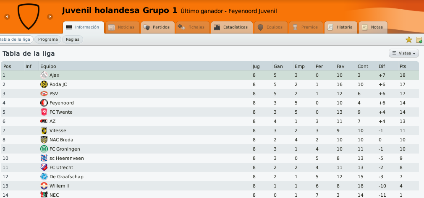Click the right arrow beside the league shield
424x198 pixels.
pos(50,17)
